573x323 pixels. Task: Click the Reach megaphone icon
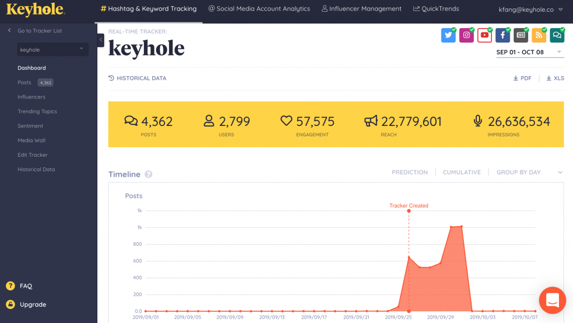click(371, 121)
